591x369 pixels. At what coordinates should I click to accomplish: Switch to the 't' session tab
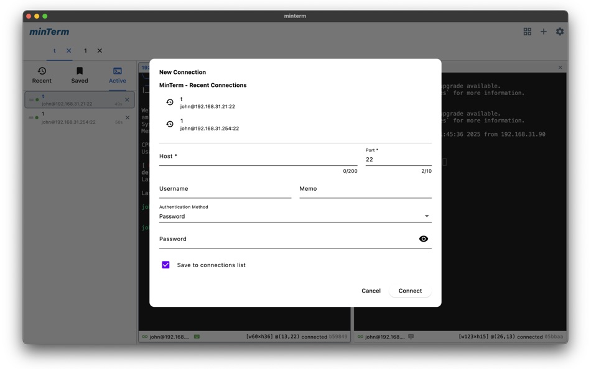[x=55, y=50]
